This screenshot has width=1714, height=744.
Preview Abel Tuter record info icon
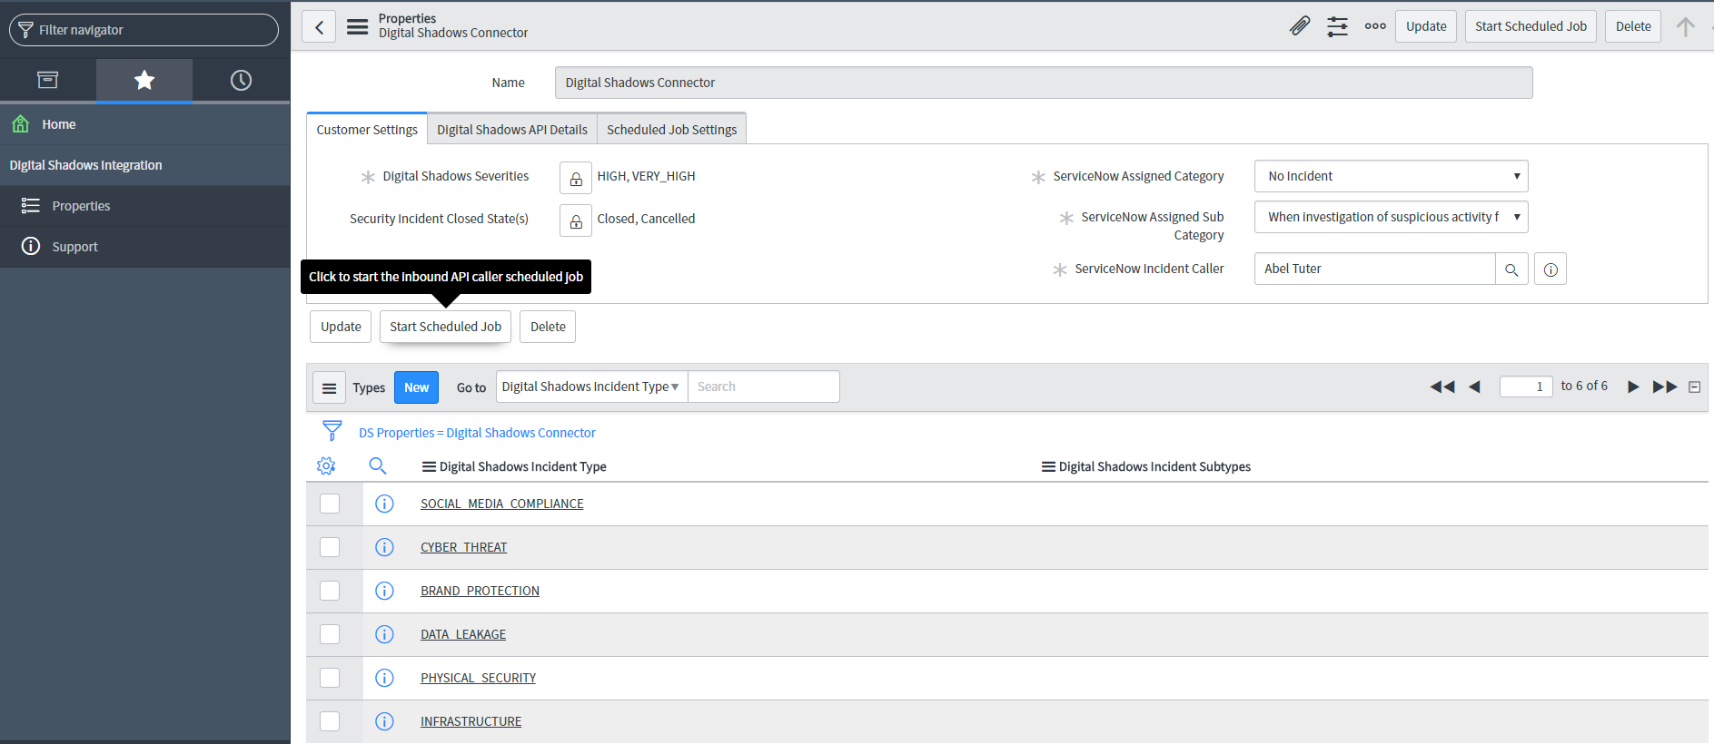1551,269
